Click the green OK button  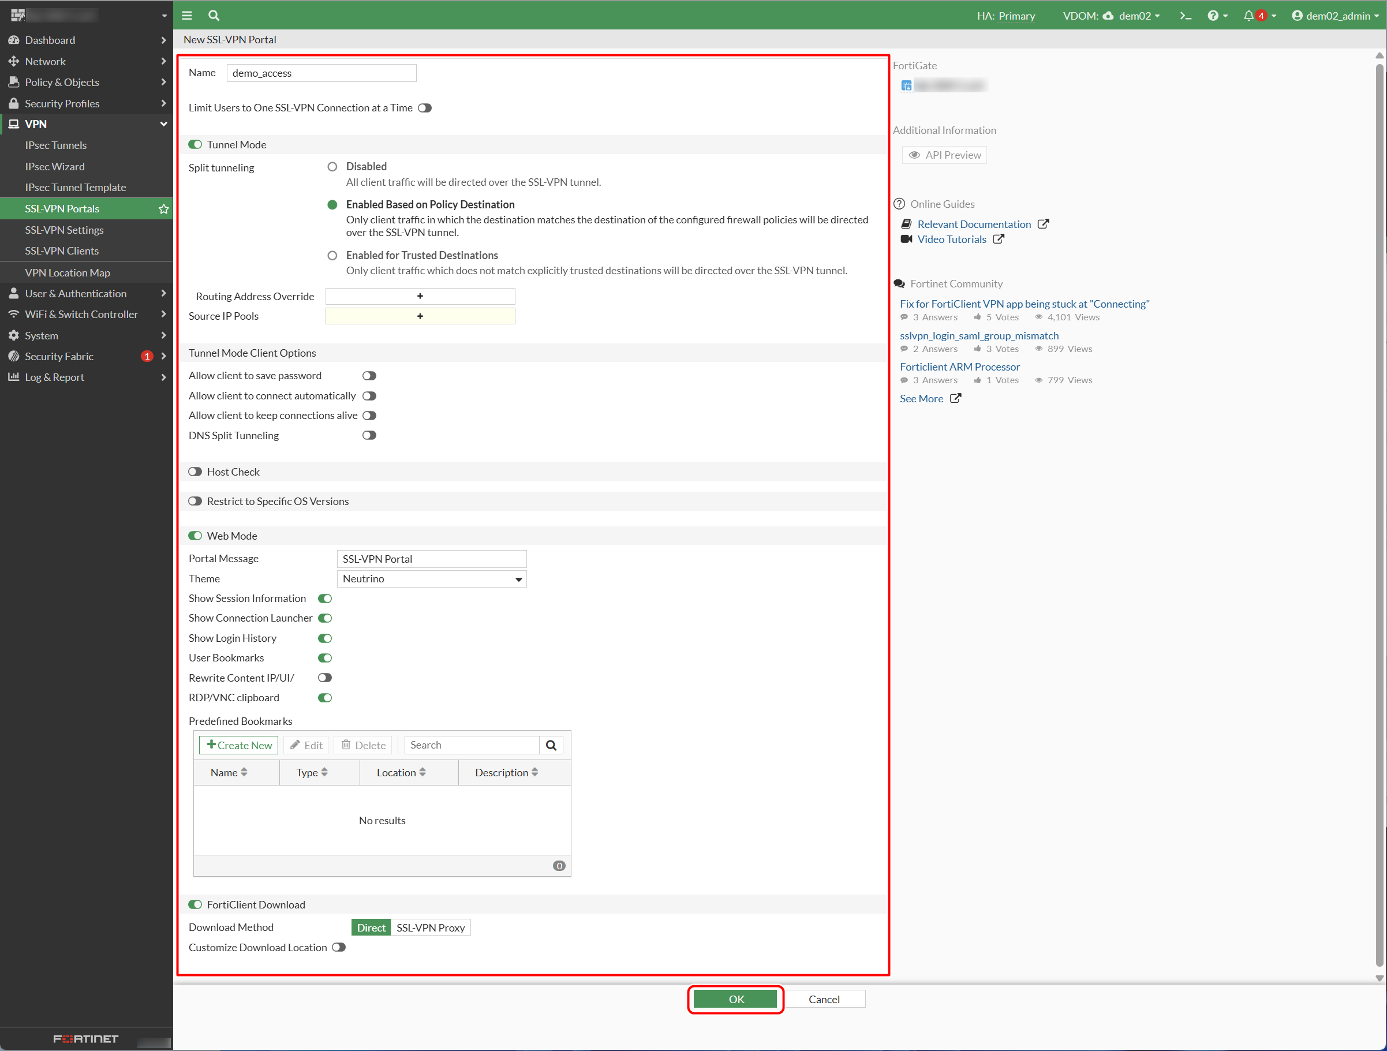735,999
